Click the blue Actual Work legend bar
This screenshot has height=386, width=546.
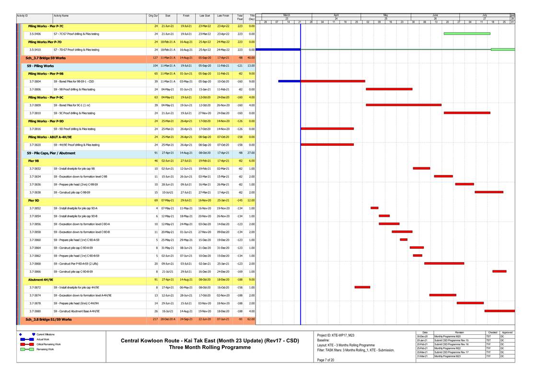pyautogui.click(x=25, y=339)
